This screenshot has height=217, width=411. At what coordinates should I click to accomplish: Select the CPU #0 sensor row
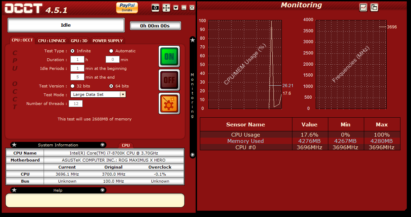[300, 147]
